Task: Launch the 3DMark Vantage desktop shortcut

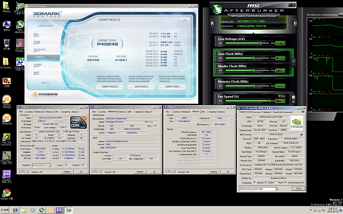Action: 7,102
